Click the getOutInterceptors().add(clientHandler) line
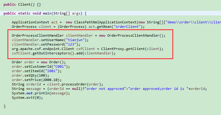The width and height of the screenshot is (221, 115). (x=63, y=53)
